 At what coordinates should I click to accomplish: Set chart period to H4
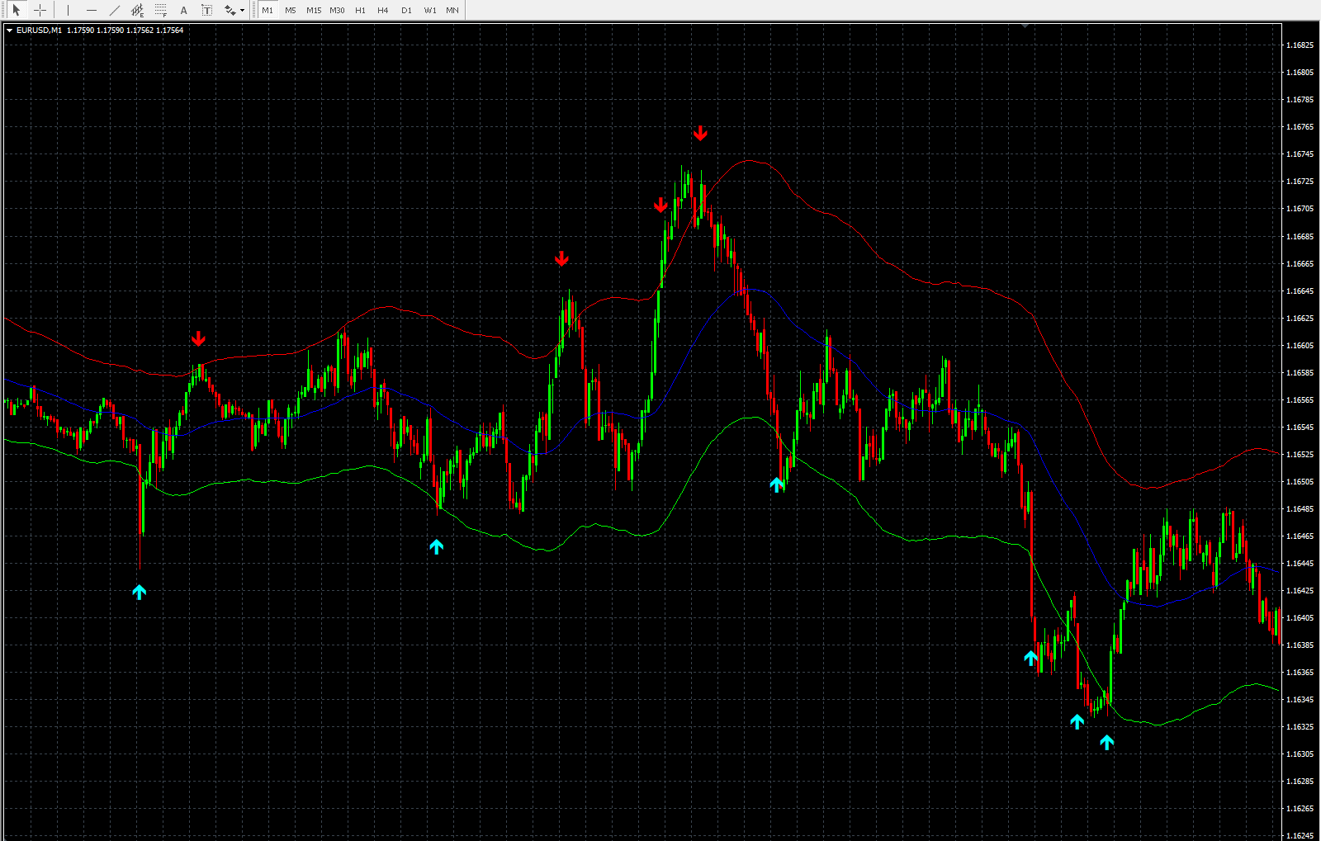383,11
